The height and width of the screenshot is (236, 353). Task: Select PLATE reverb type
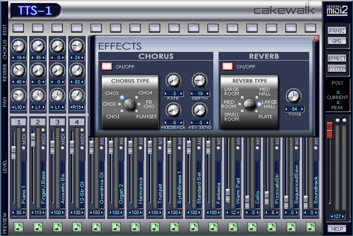pos(257,111)
